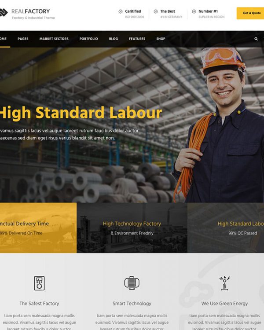The width and height of the screenshot is (264, 330).
Task: Click the Number #1 checkmark icon
Action: pyautogui.click(x=194, y=11)
